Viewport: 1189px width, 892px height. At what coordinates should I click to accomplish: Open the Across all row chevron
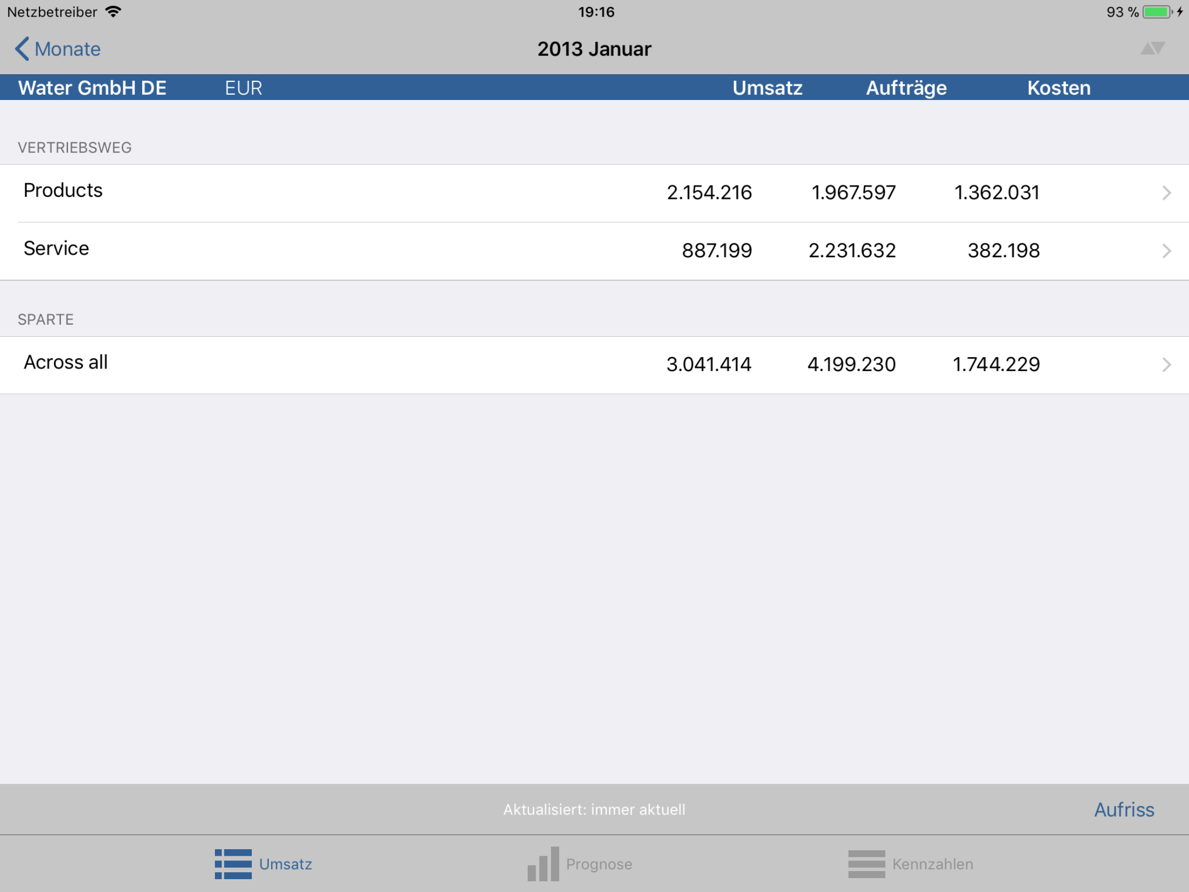click(x=1166, y=365)
